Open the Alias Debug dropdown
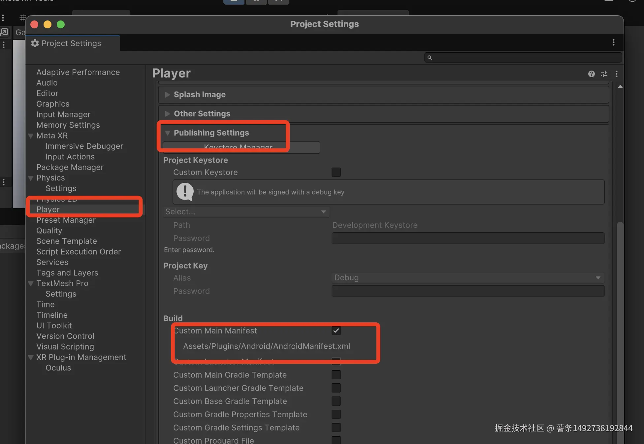This screenshot has height=444, width=644. (x=467, y=278)
